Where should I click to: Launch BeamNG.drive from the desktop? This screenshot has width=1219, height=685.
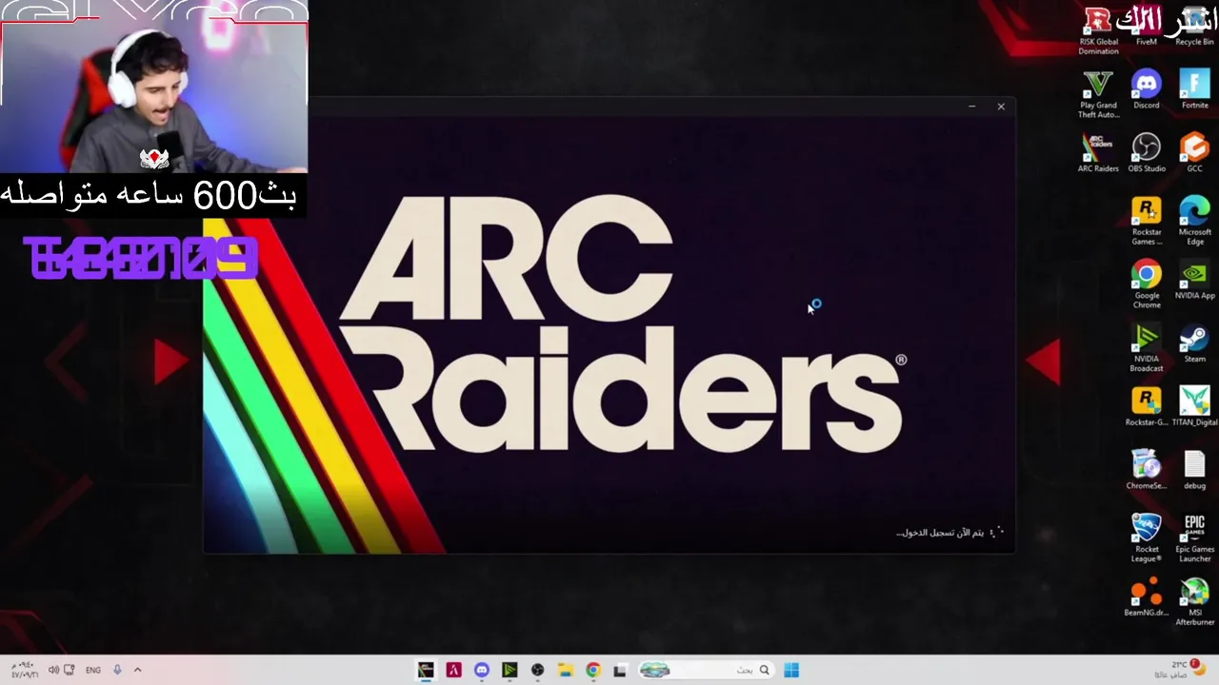click(x=1147, y=597)
